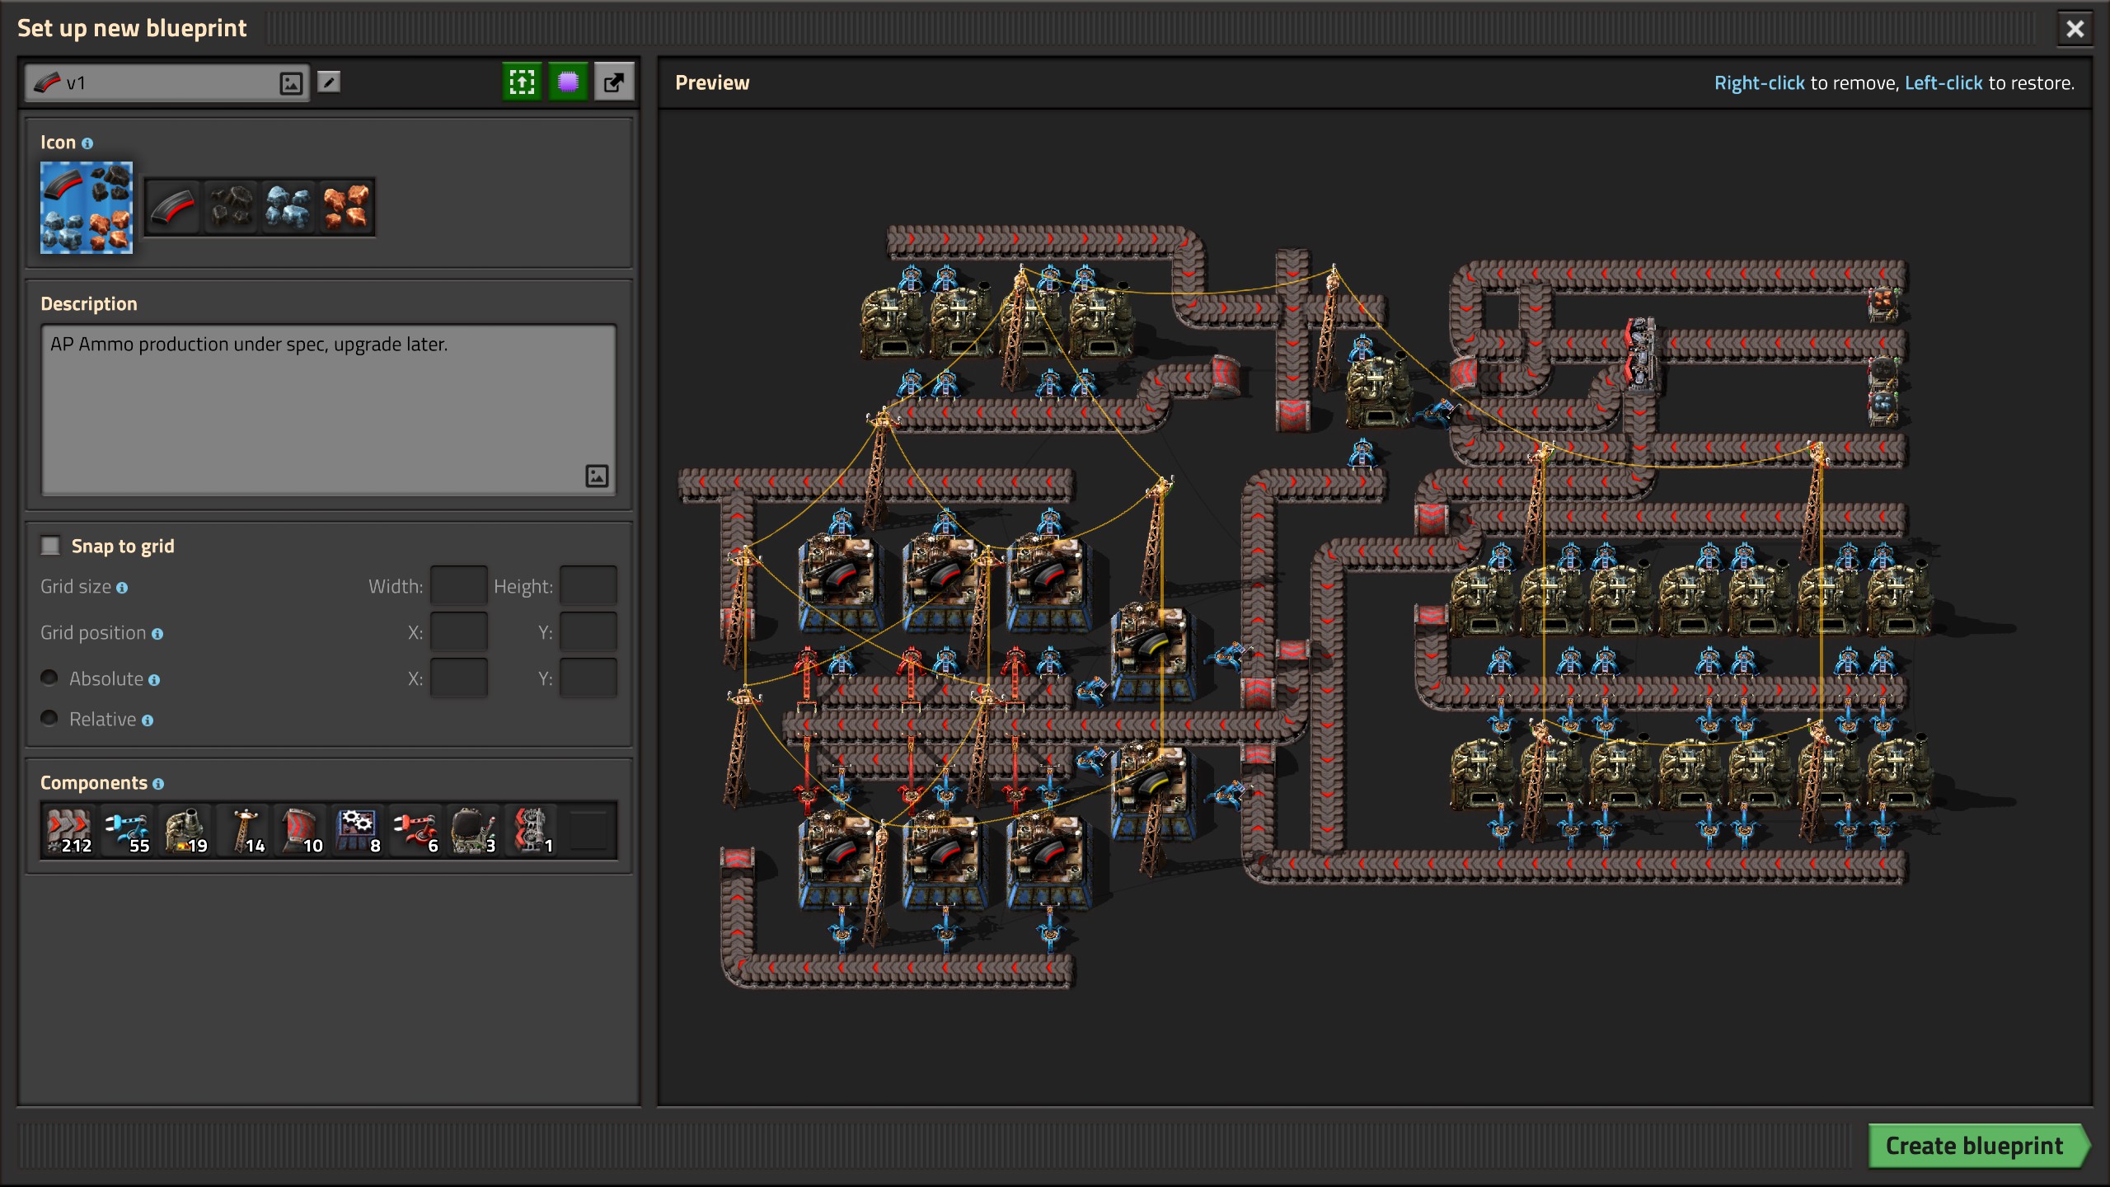
Task: Select the iron ore icon slot
Action: pos(288,207)
